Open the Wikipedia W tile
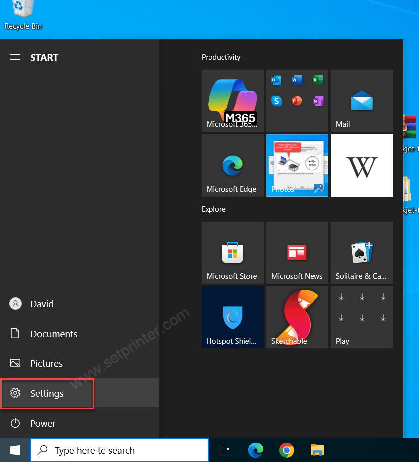The image size is (419, 462). pos(362,166)
